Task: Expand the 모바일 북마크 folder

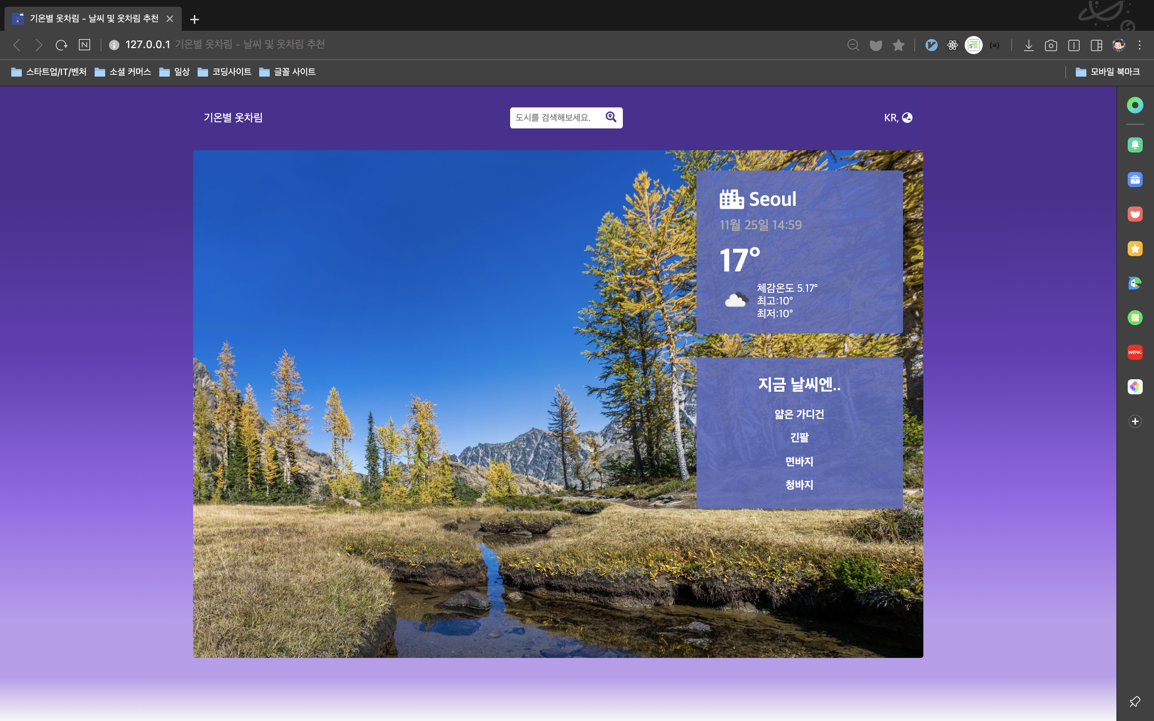Action: [1108, 71]
